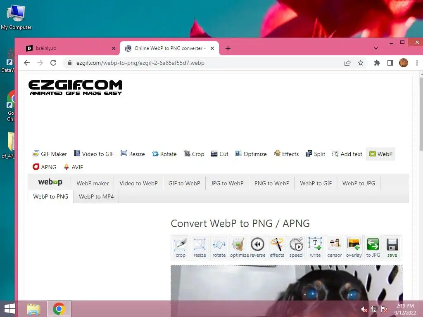The width and height of the screenshot is (423, 317).
Task: Open APNG in the main menu
Action: pyautogui.click(x=45, y=167)
